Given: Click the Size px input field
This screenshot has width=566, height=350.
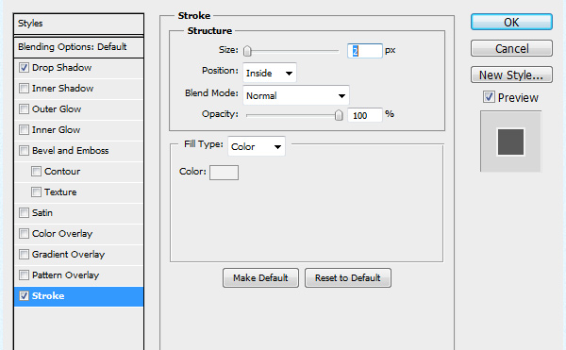Looking at the screenshot, I should pos(364,51).
